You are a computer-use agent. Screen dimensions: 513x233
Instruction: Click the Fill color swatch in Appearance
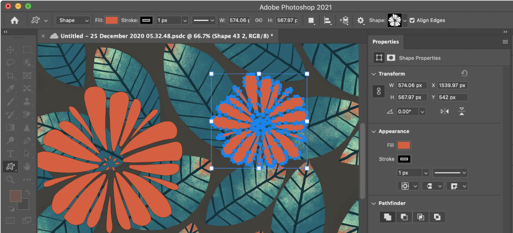(x=404, y=145)
